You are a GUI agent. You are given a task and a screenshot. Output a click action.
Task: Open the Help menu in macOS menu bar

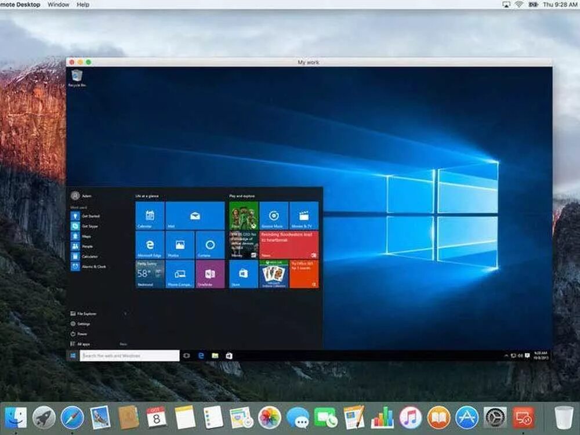83,5
